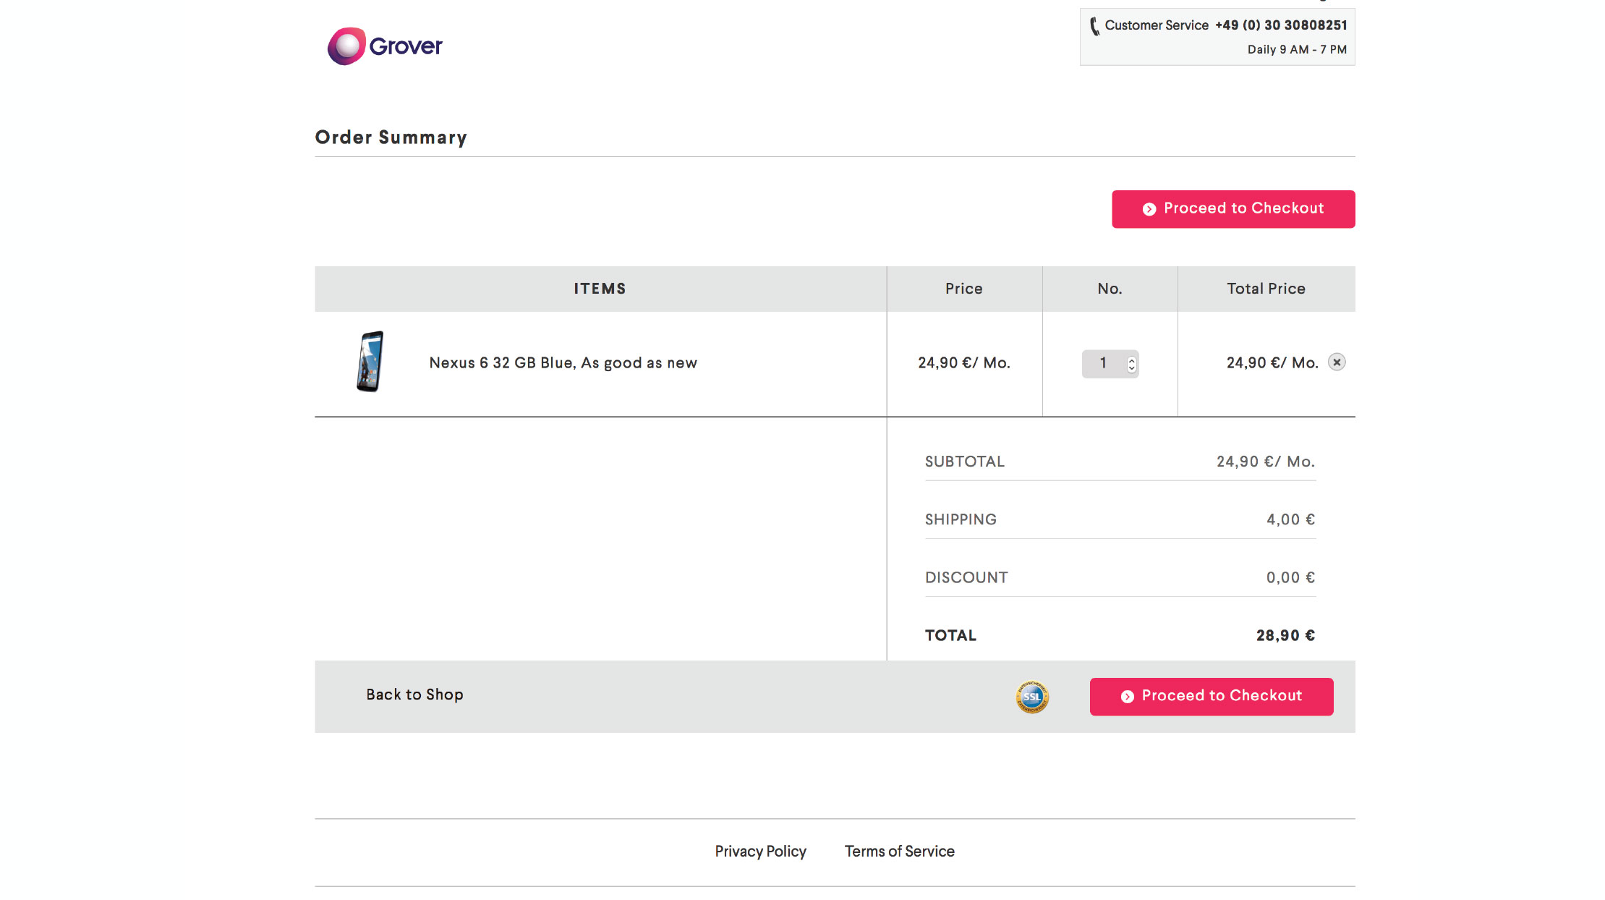Click the customer service phone icon
1605x900 pixels.
coord(1094,26)
